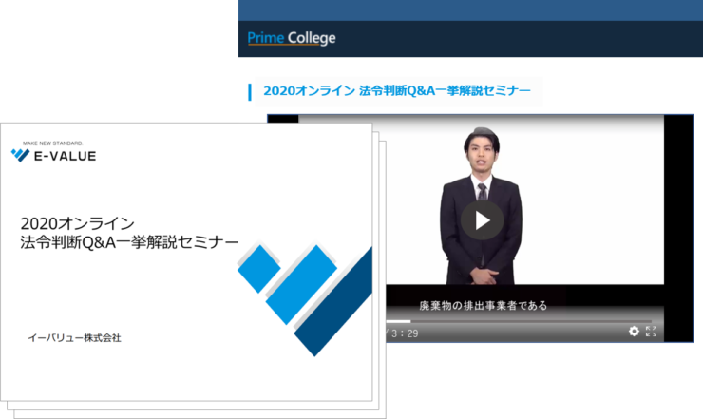Click the E-VALUE logo on slide
Screen dimensions: 703x419
tap(54, 156)
